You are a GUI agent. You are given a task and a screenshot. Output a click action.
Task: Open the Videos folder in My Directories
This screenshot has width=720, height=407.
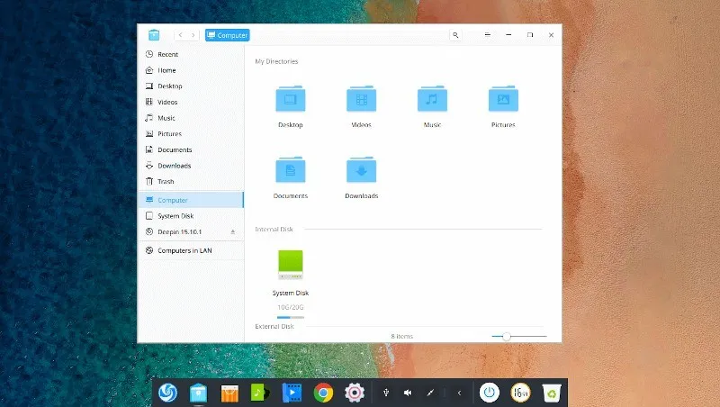pos(361,99)
